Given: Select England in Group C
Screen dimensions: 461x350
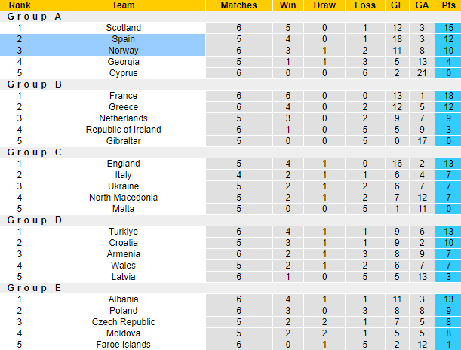Looking at the screenshot, I should click(x=123, y=164).
